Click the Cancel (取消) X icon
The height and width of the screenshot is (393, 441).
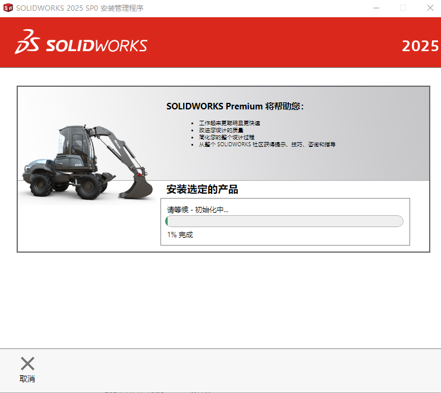27,363
